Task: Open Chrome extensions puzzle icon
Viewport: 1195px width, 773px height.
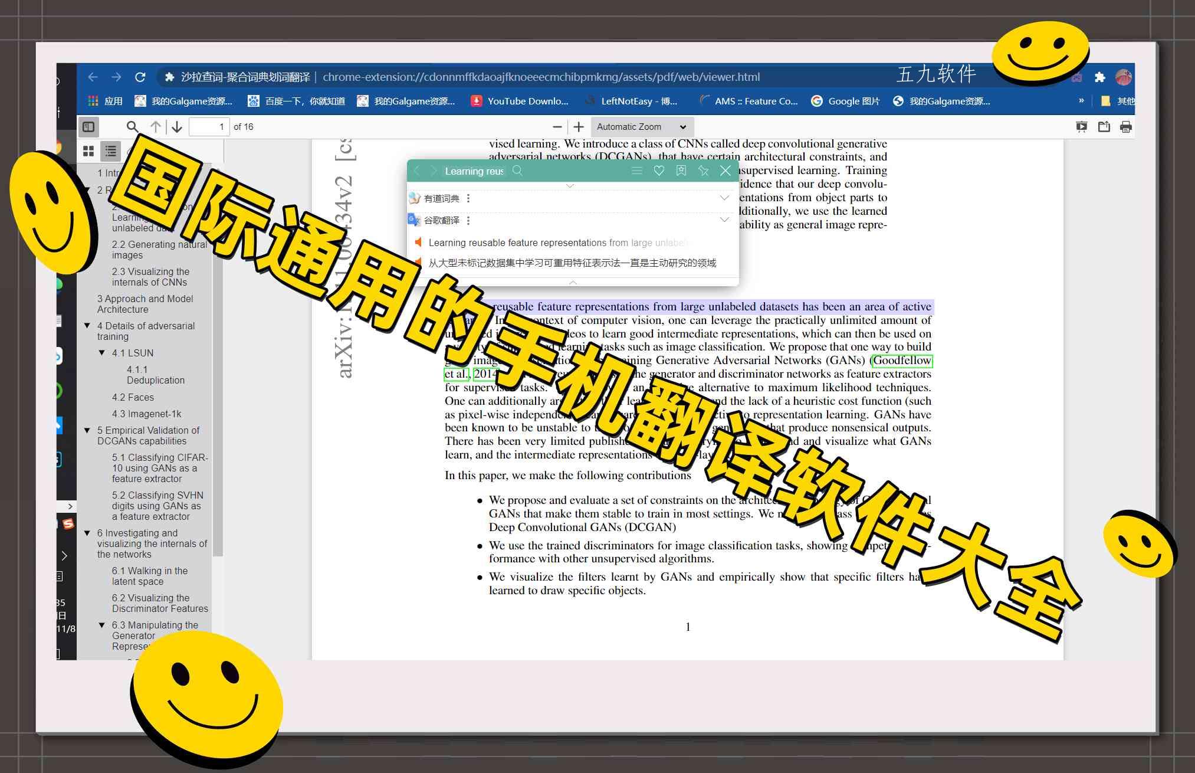Action: (x=1099, y=77)
